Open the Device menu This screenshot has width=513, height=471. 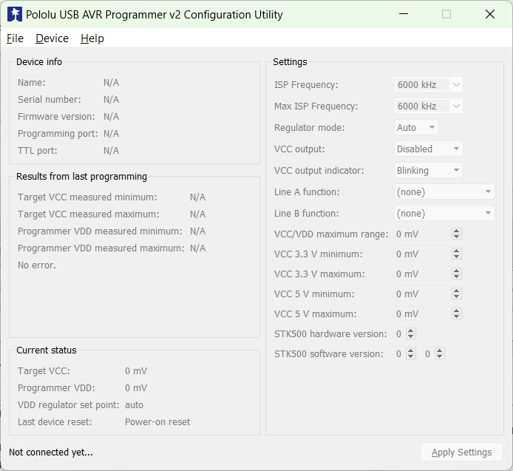[x=52, y=38]
